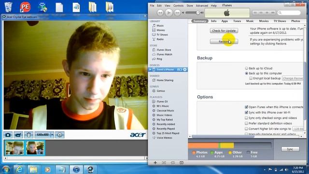Switch to the Info tab
Viewport: 309px width, 174px height.
(x=213, y=21)
